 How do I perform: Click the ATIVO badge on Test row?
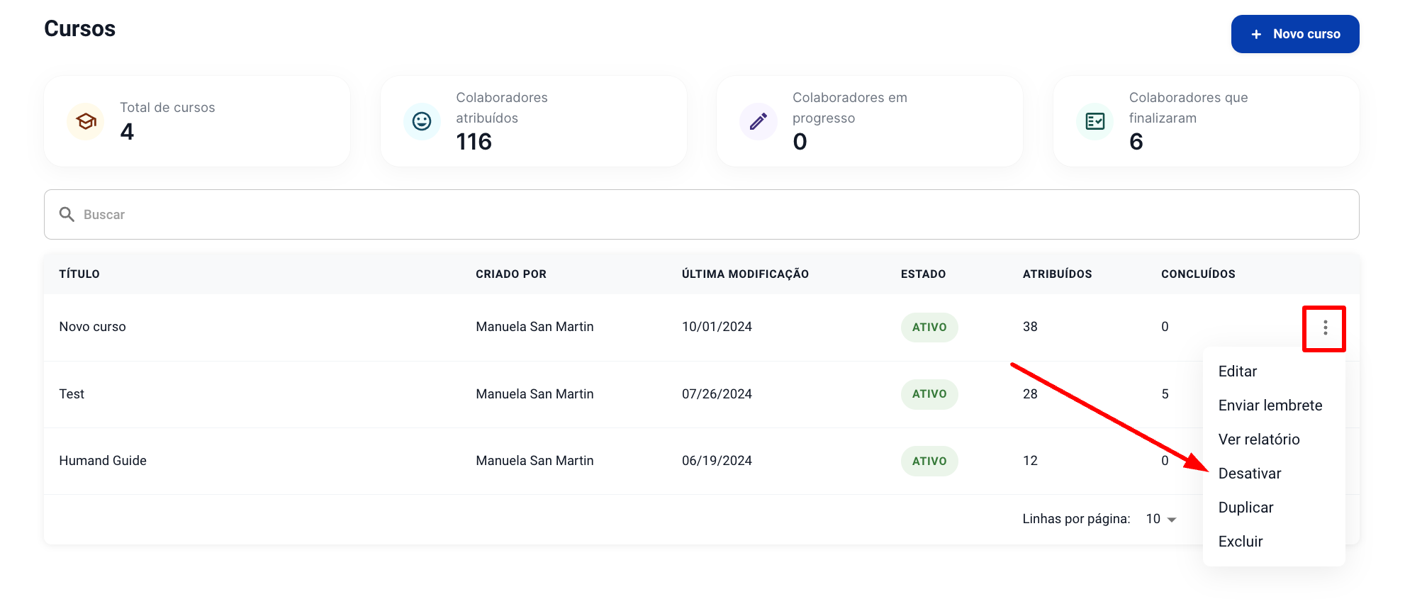(x=929, y=394)
